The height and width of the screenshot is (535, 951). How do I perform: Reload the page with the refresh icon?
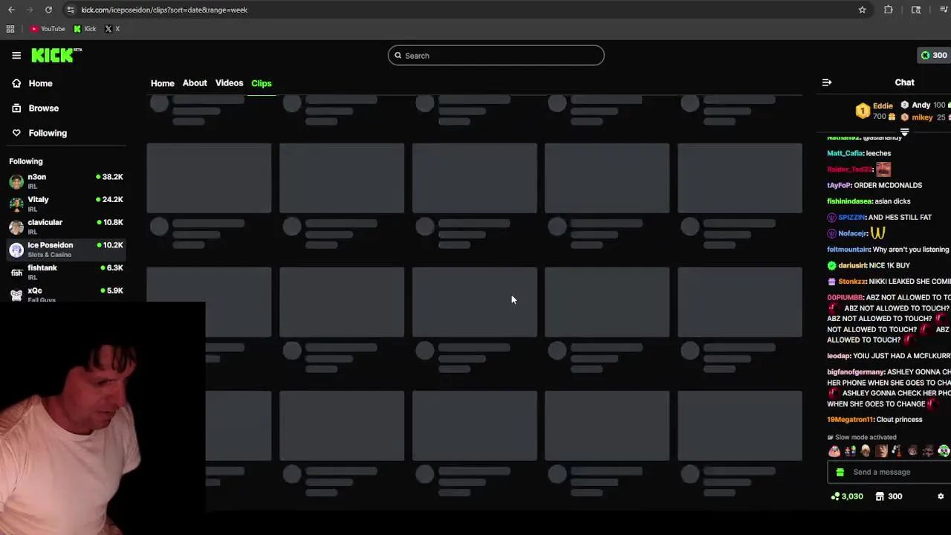(48, 10)
